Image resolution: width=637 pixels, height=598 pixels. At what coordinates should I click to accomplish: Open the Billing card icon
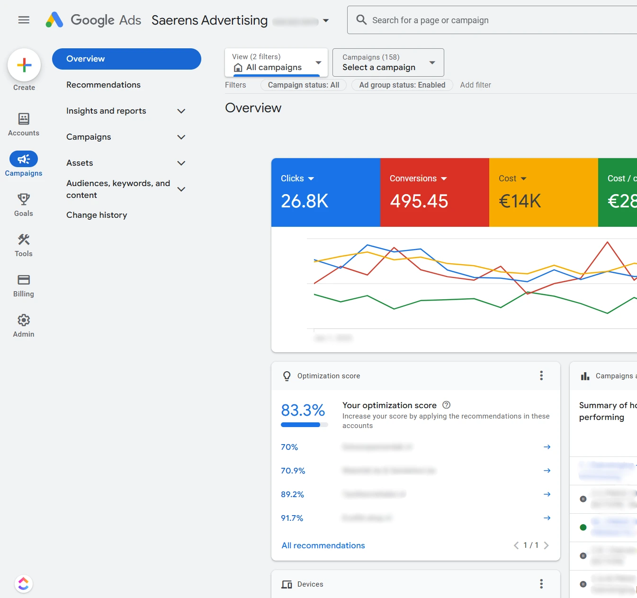pos(24,279)
